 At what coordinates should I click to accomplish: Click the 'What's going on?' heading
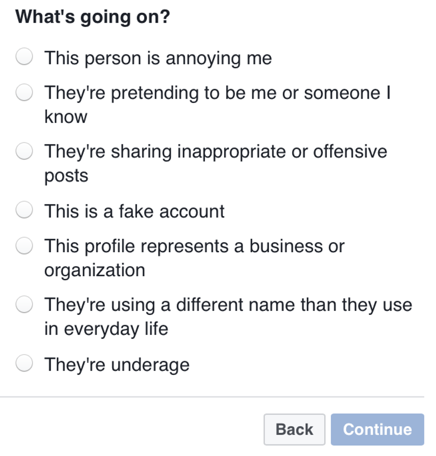coord(93,17)
